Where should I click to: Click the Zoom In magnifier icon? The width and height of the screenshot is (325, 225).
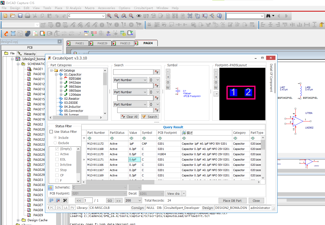click(109, 16)
